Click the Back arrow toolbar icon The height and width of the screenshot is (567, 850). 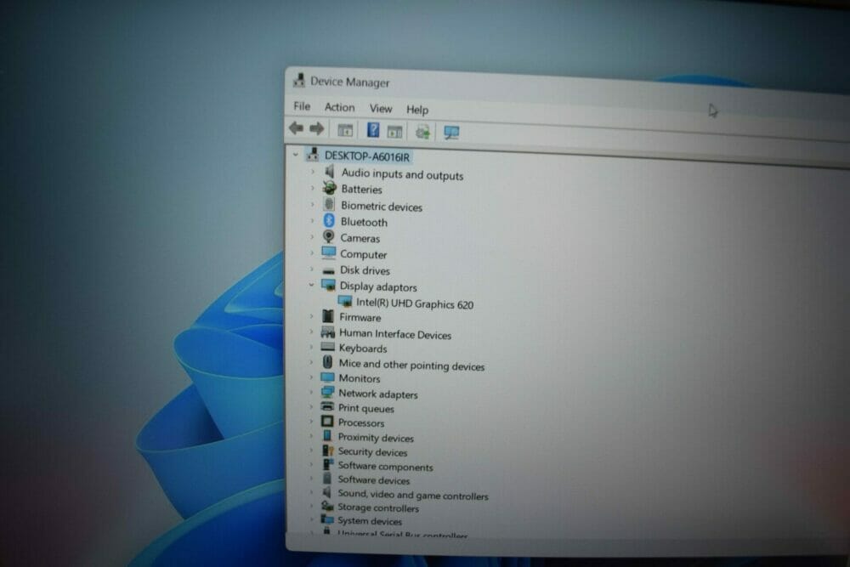pyautogui.click(x=296, y=128)
